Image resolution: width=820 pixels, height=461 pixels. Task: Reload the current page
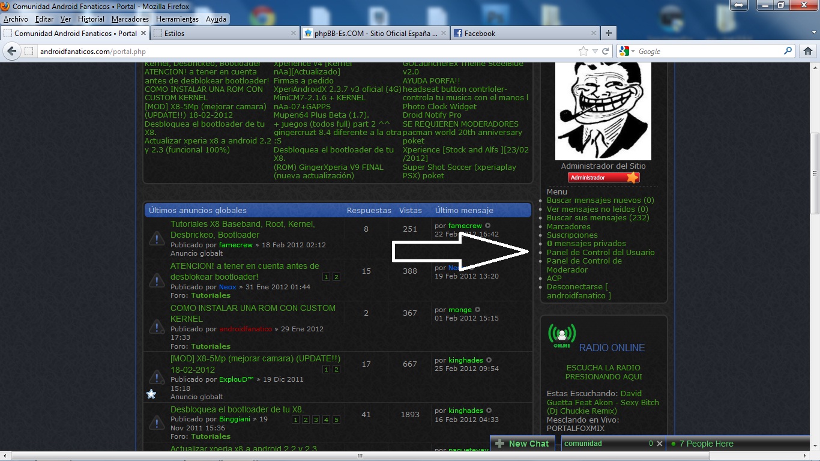click(606, 52)
